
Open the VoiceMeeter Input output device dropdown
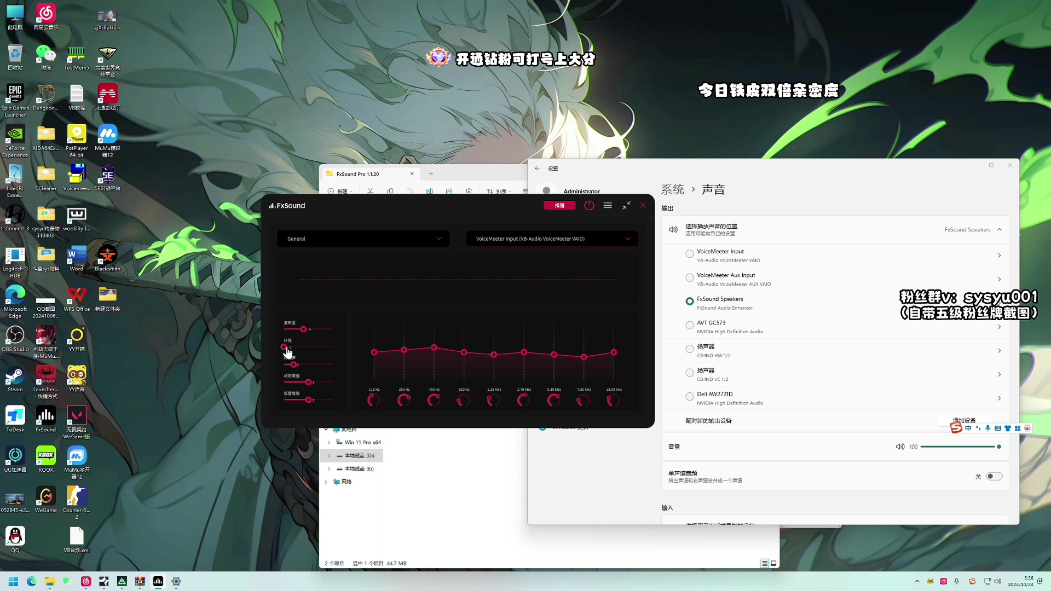pyautogui.click(x=552, y=239)
